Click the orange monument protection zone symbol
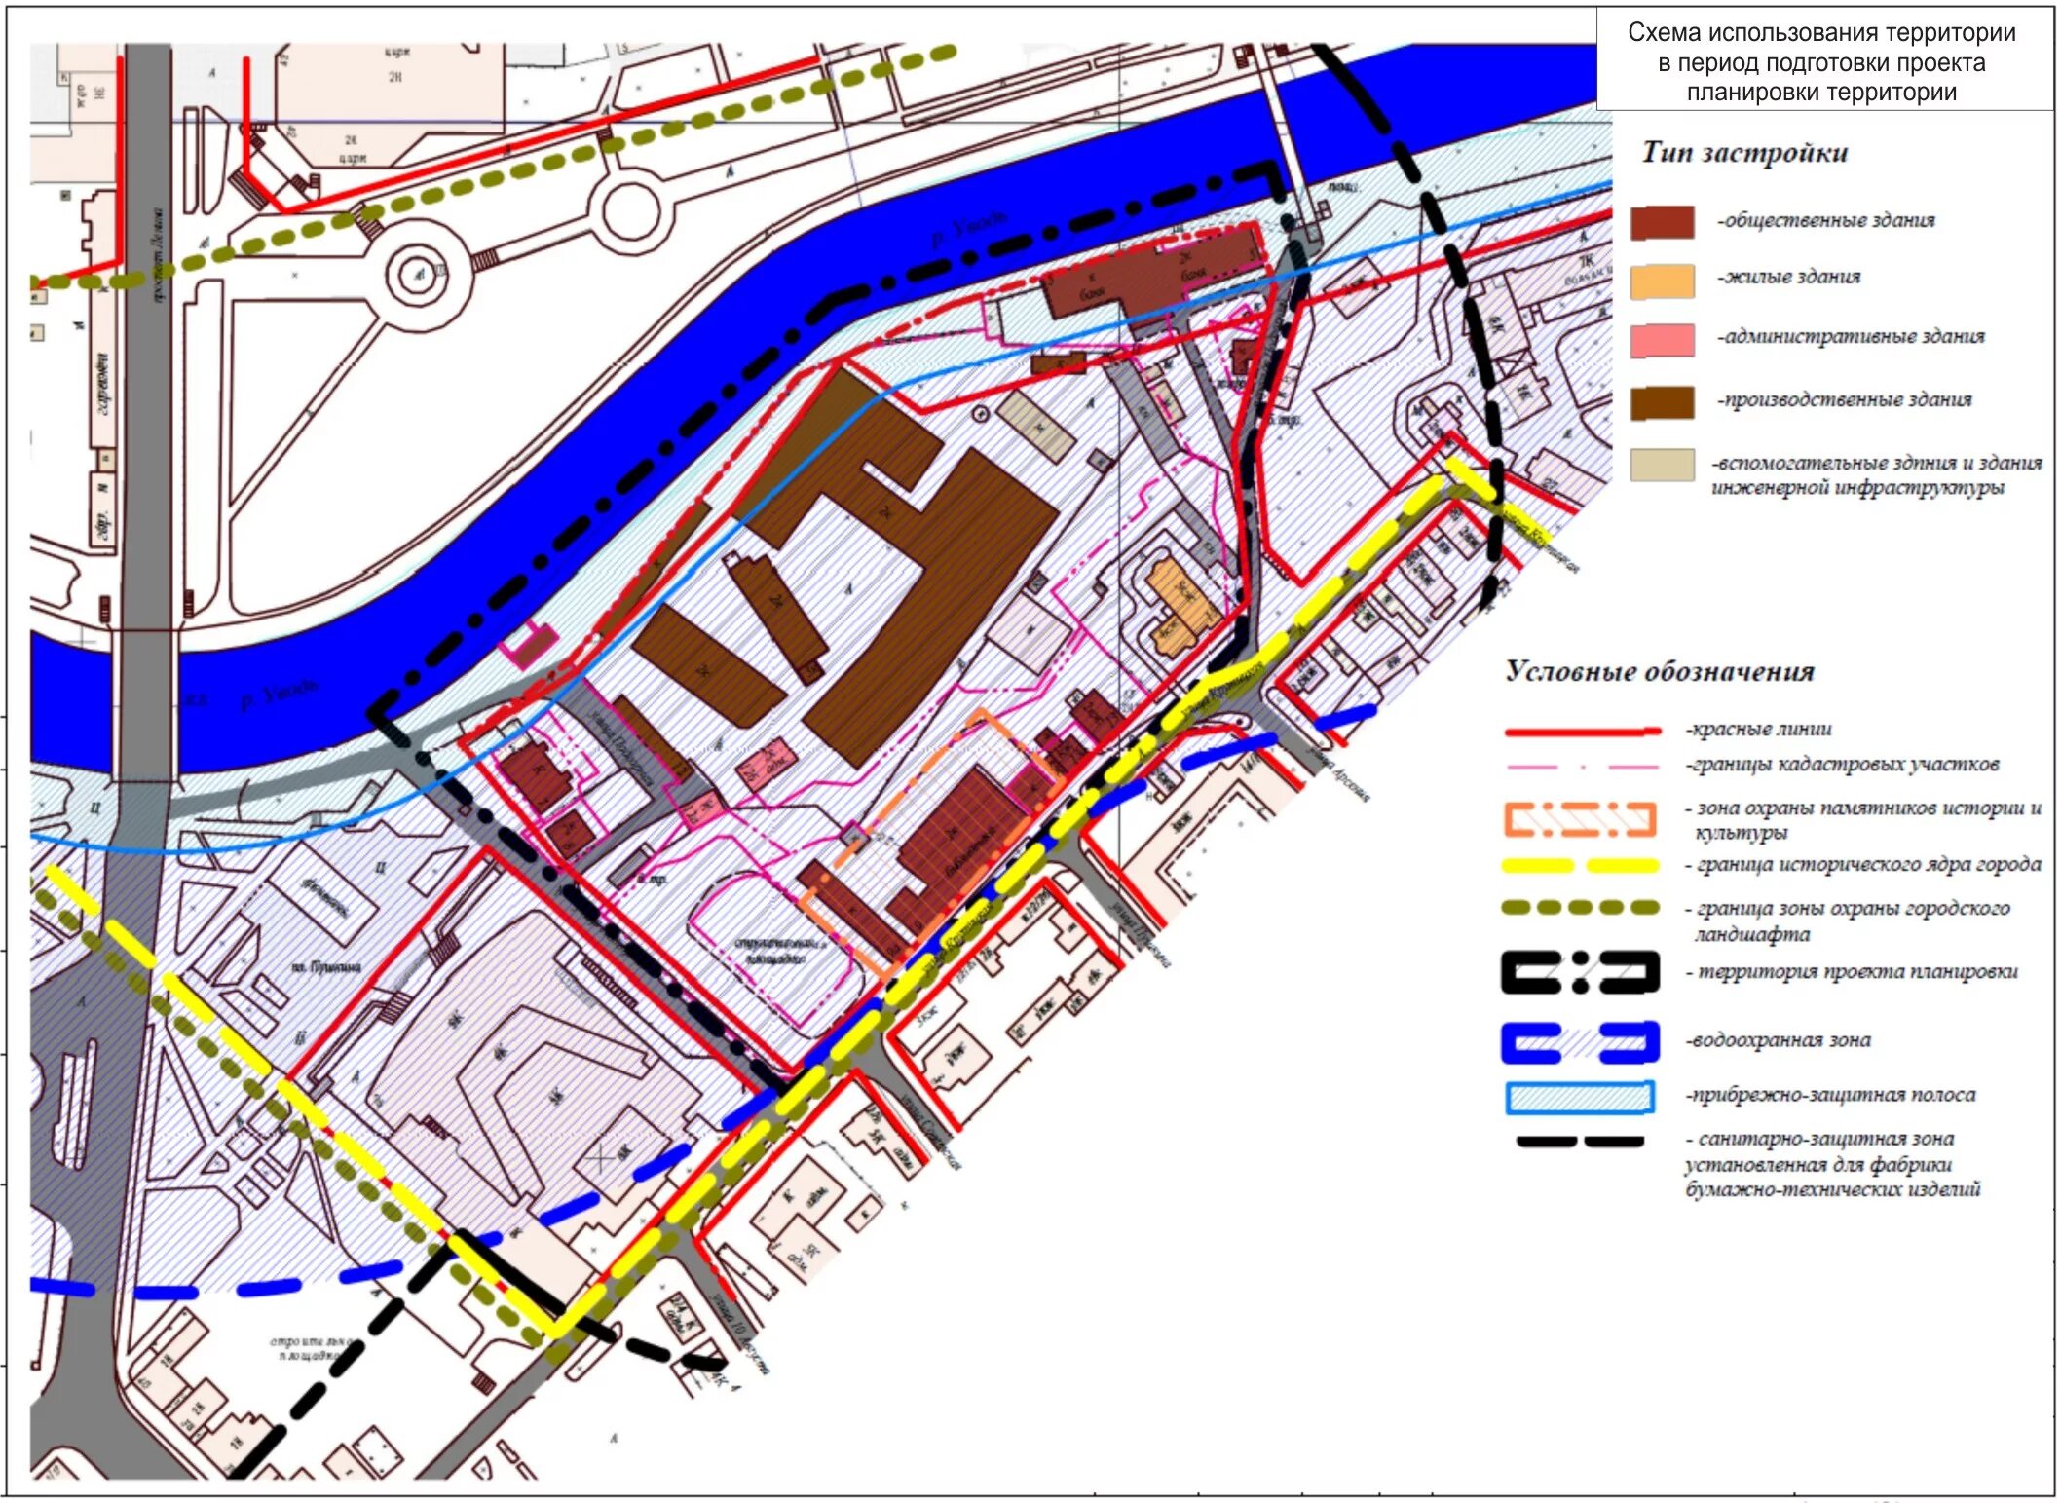 tap(1580, 819)
